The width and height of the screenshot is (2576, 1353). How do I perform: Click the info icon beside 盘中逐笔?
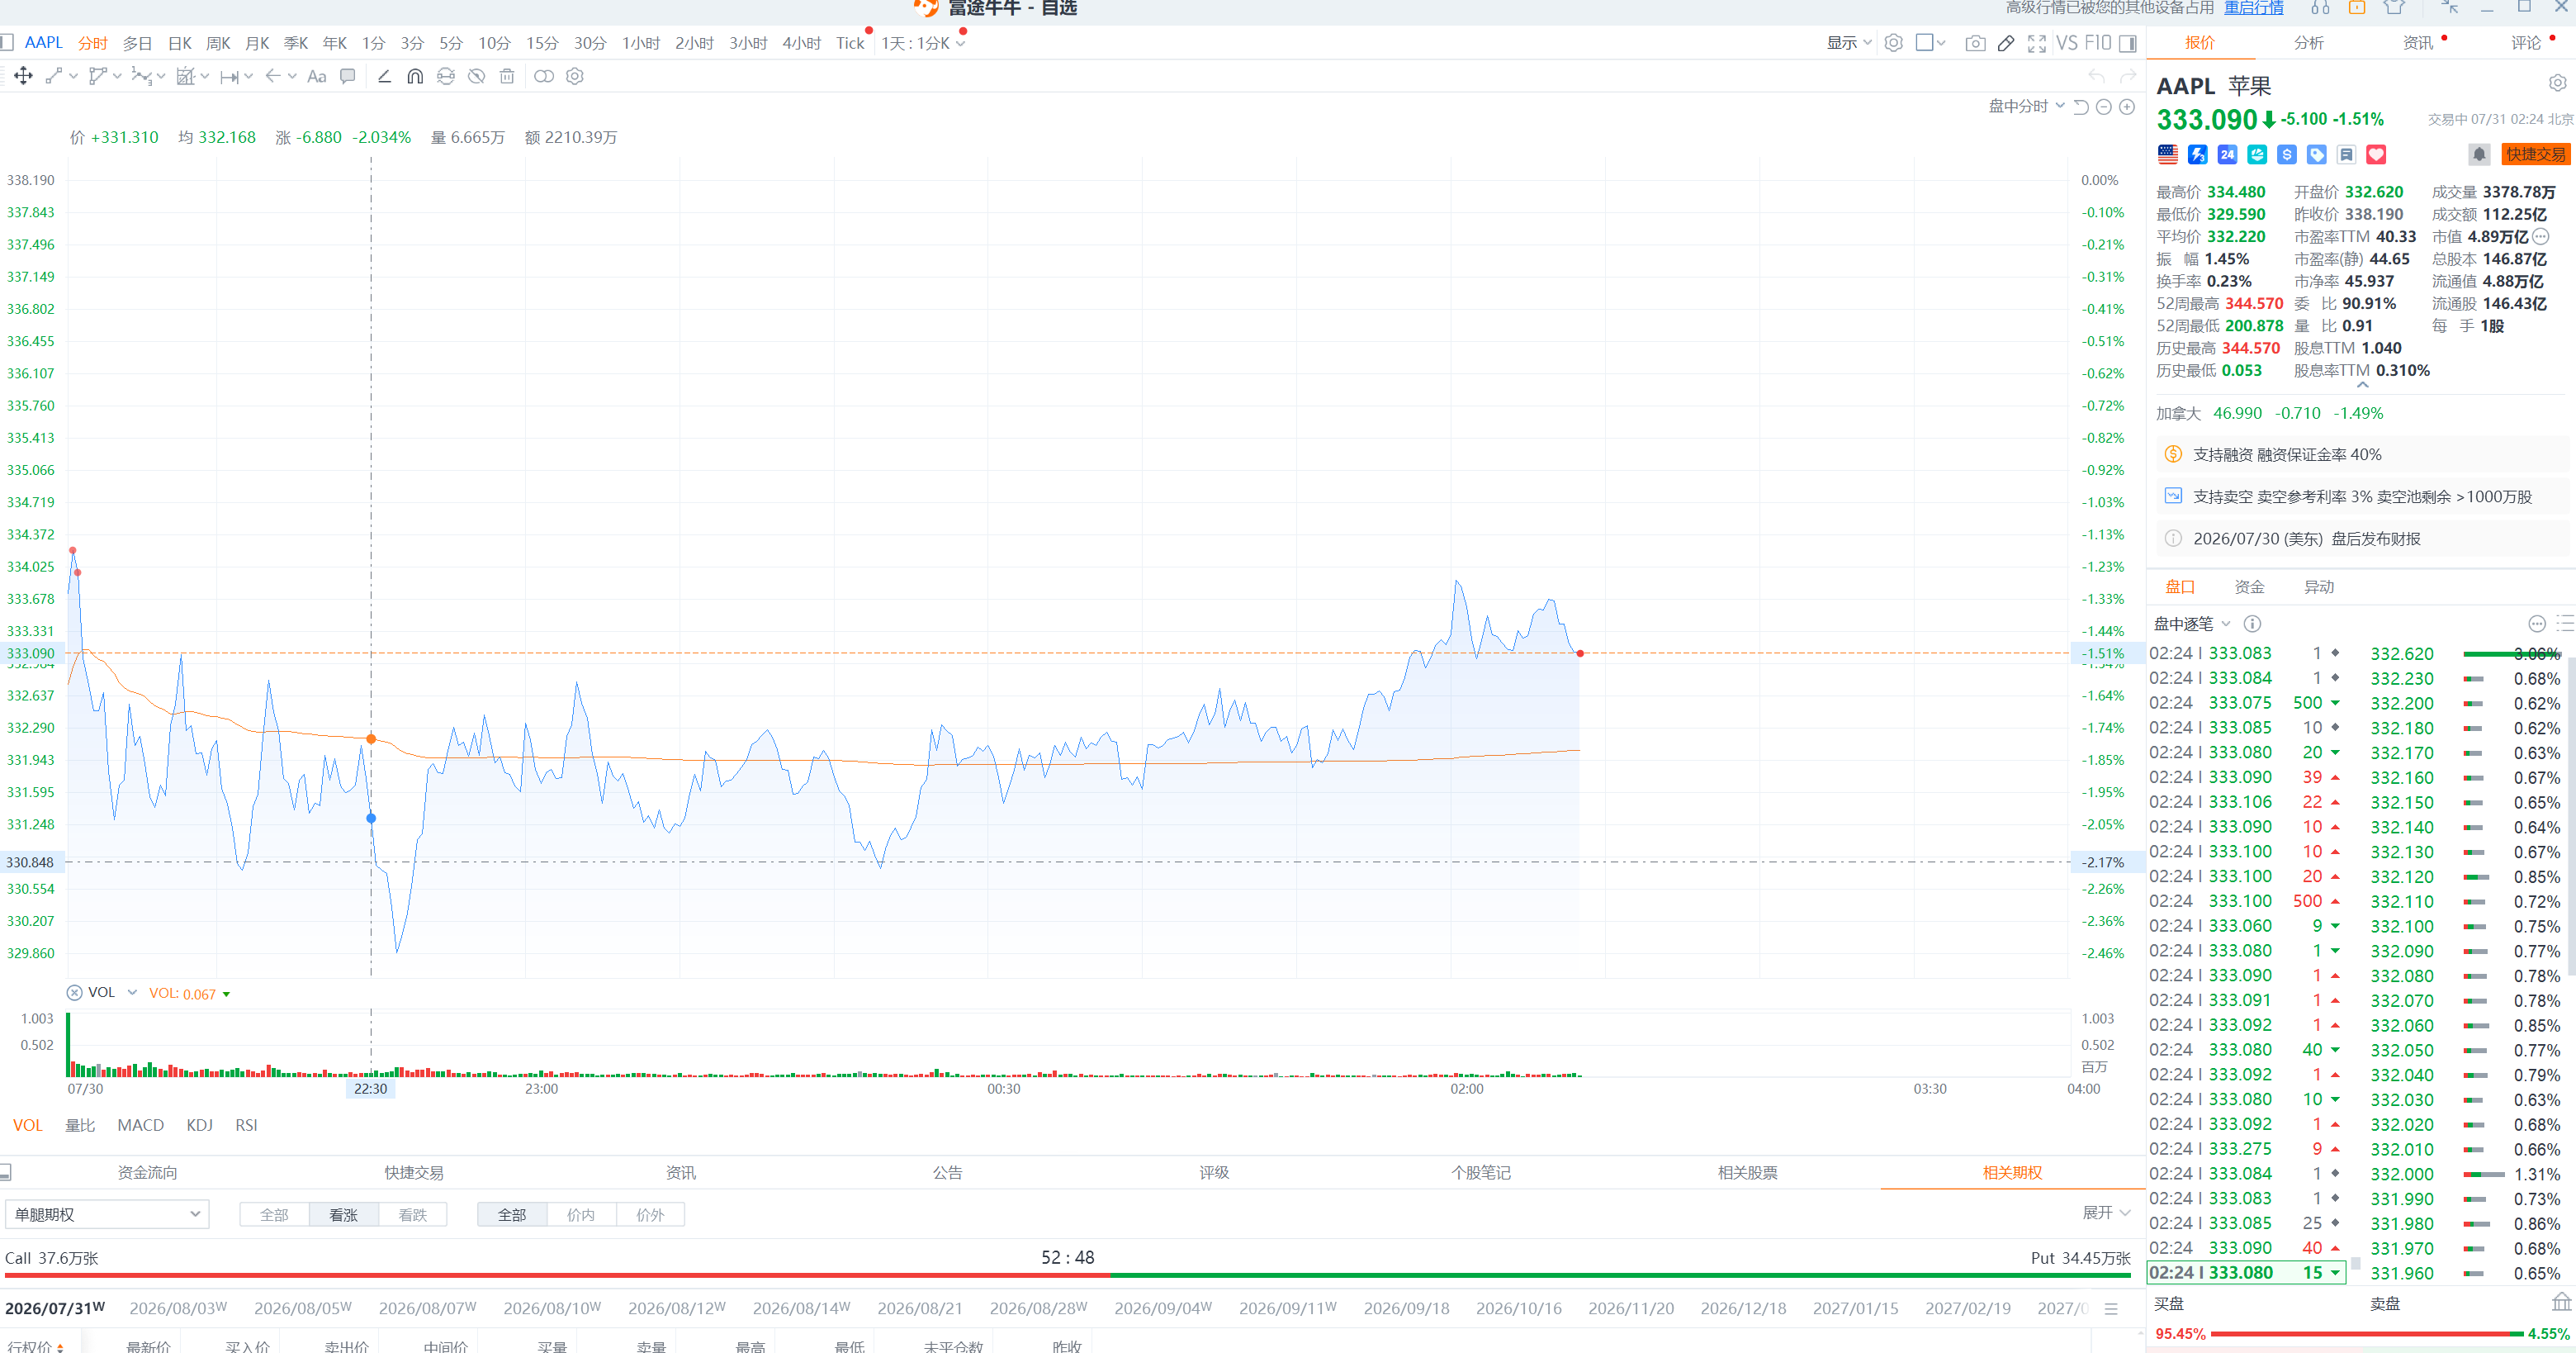pyautogui.click(x=2252, y=624)
